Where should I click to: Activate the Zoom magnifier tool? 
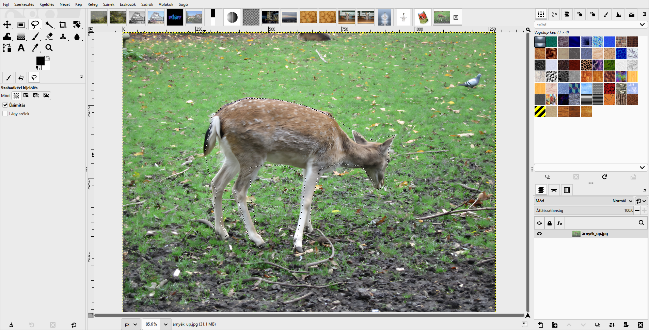[49, 48]
